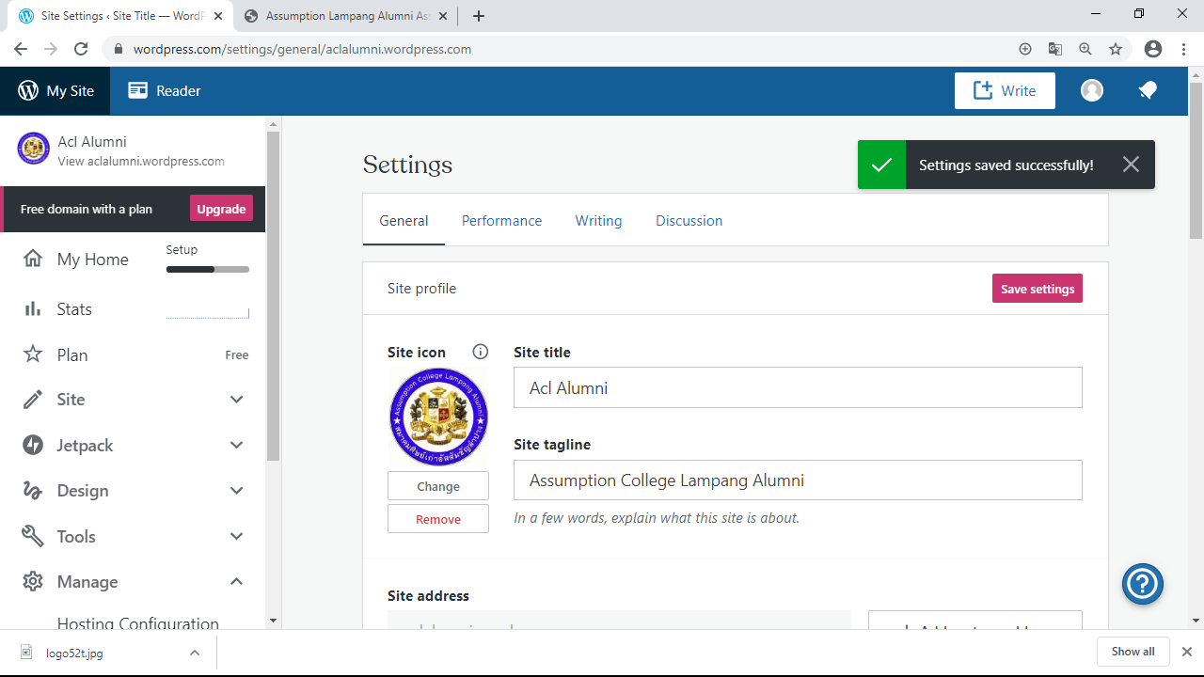Click Remove under the site icon
The width and height of the screenshot is (1204, 677).
438,519
